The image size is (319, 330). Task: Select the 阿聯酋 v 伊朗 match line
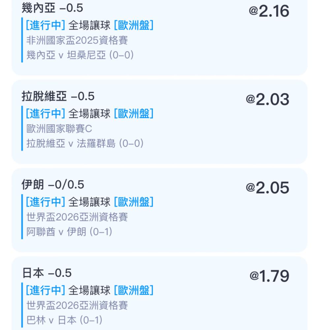(69, 232)
